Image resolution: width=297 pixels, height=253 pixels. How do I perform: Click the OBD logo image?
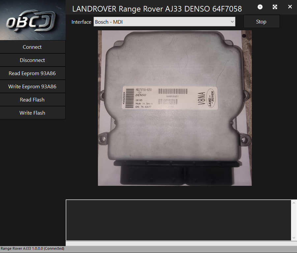(x=32, y=20)
